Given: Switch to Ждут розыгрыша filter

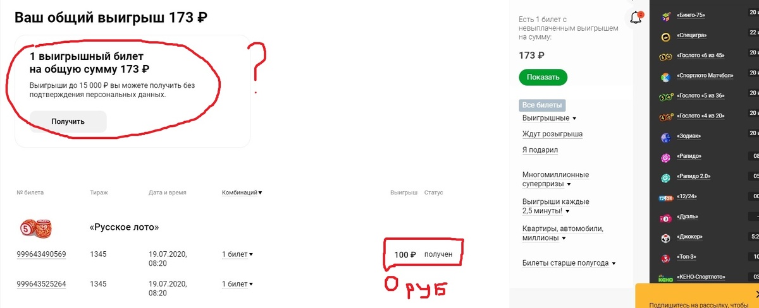Looking at the screenshot, I should pos(552,134).
